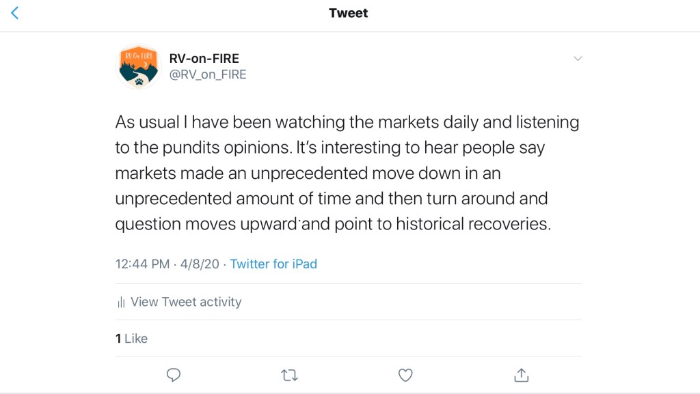Retweet this tweet via retweet icon
The height and width of the screenshot is (394, 700).
point(289,374)
